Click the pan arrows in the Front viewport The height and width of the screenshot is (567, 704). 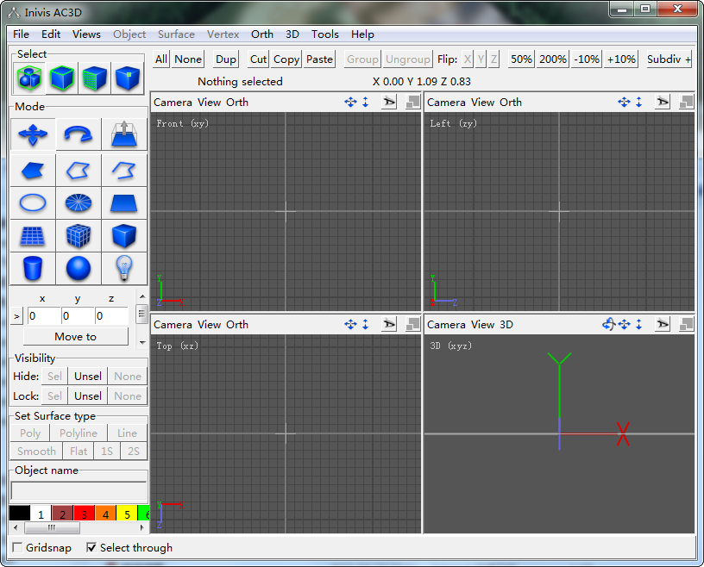350,102
